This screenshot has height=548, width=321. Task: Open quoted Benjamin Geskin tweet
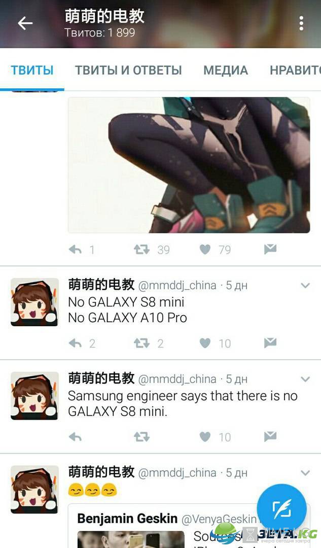point(189,526)
